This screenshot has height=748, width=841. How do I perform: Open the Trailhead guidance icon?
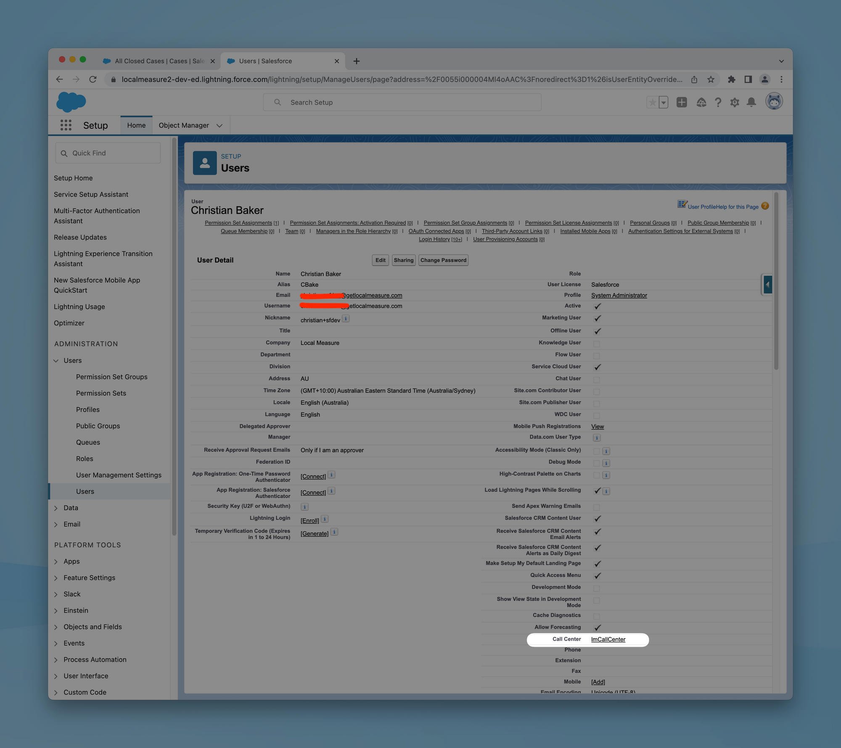701,102
